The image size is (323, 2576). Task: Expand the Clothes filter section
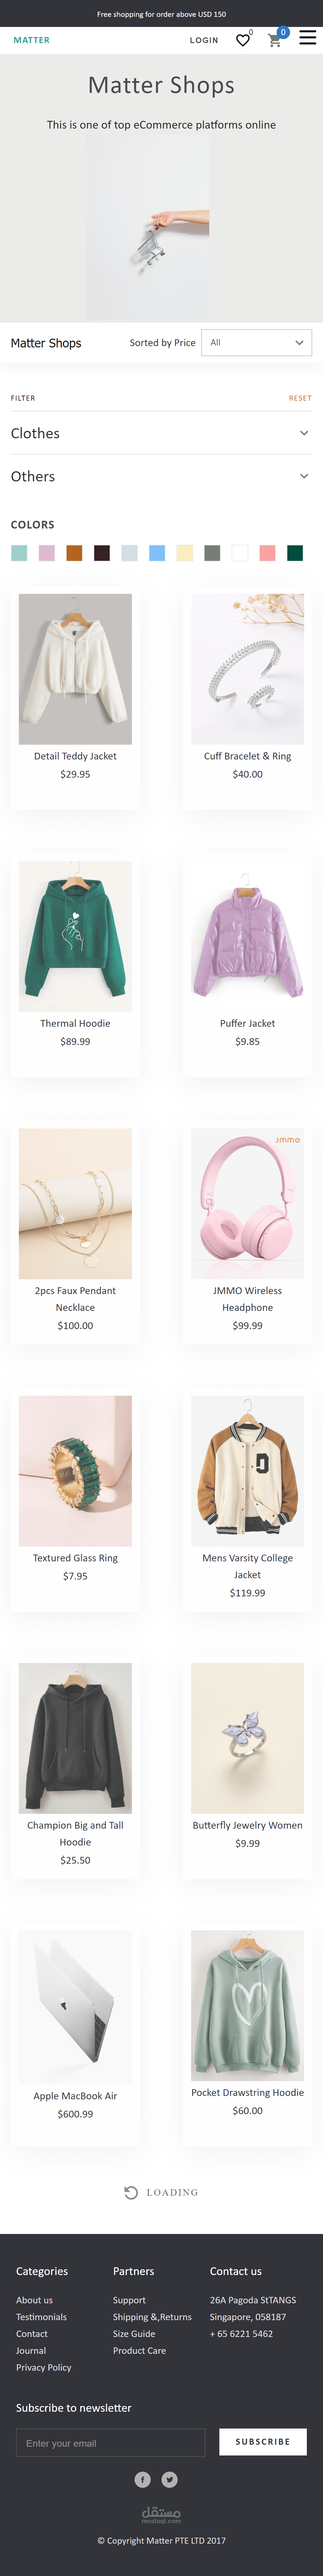click(x=161, y=433)
